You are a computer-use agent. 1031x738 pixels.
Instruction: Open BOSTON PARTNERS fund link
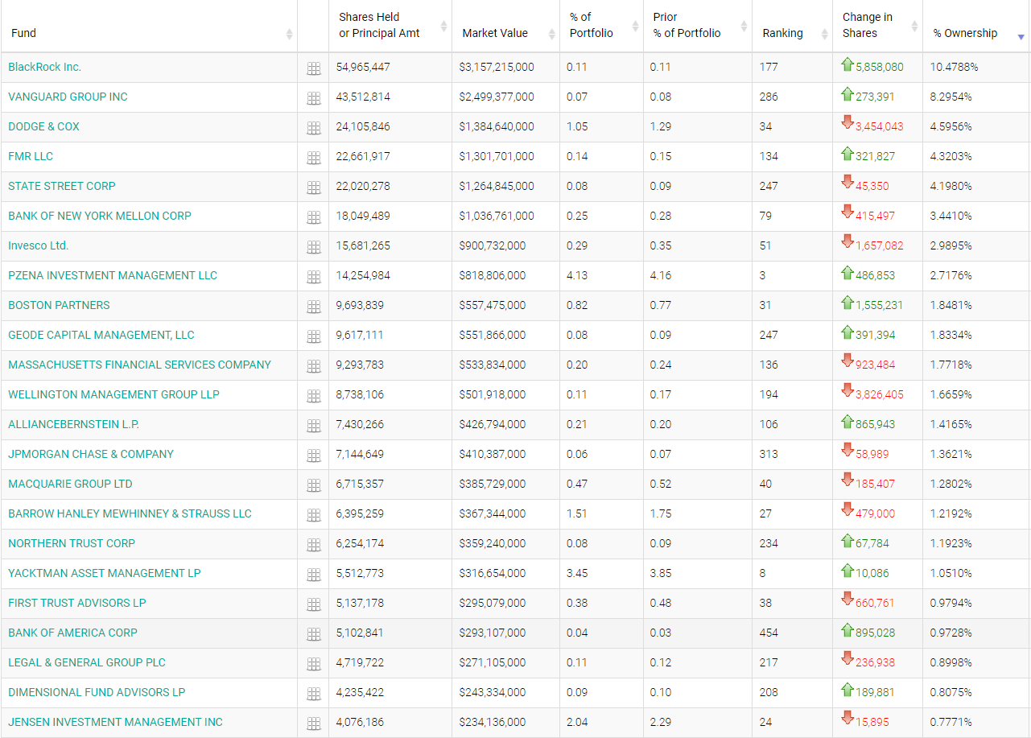coord(59,305)
